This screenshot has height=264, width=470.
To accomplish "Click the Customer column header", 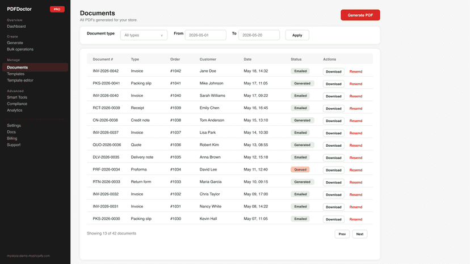I will pyautogui.click(x=208, y=59).
